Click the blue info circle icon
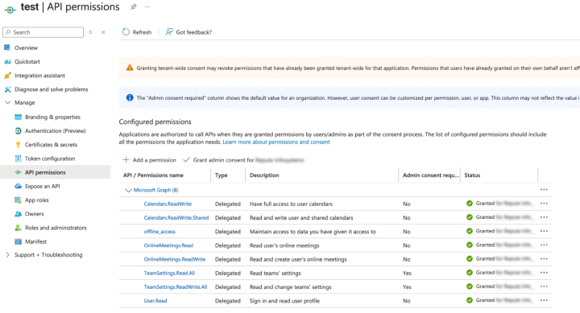The height and width of the screenshot is (313, 580). (x=130, y=97)
